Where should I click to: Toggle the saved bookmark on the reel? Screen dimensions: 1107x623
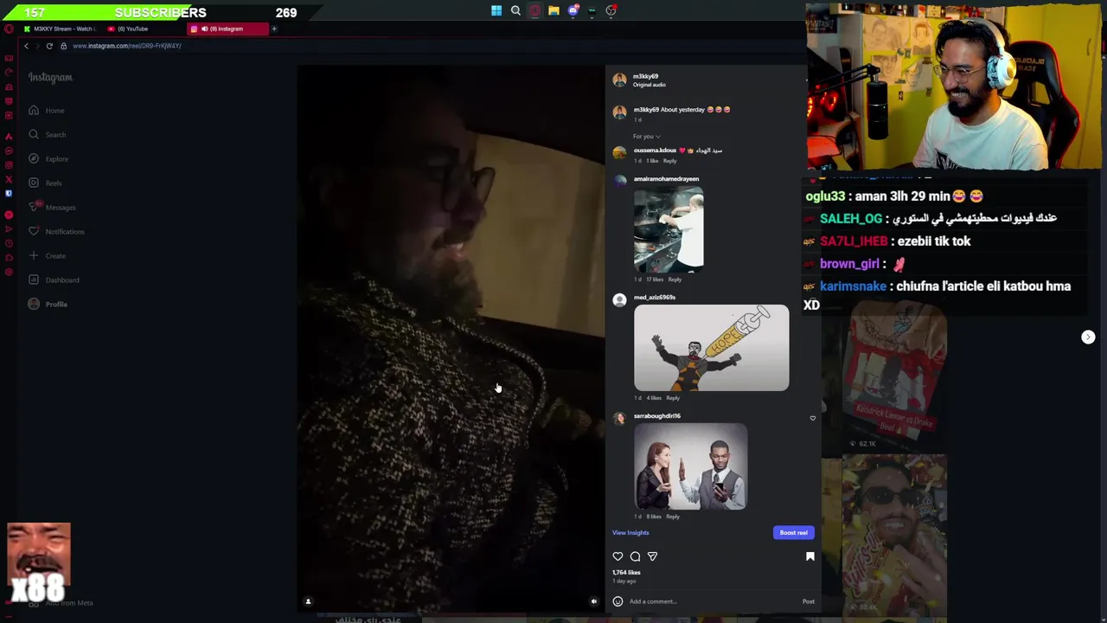[810, 556]
